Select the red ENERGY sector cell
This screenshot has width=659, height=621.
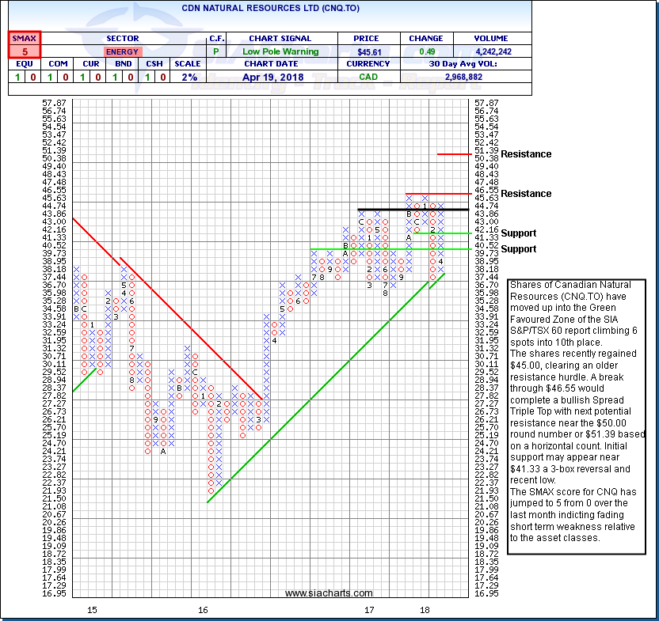click(x=121, y=51)
